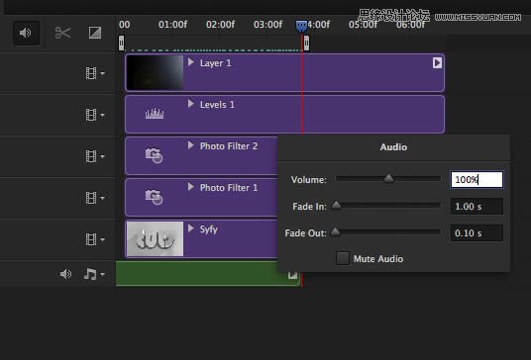531x360 pixels.
Task: Click the Fade In slider handle
Action: [336, 205]
